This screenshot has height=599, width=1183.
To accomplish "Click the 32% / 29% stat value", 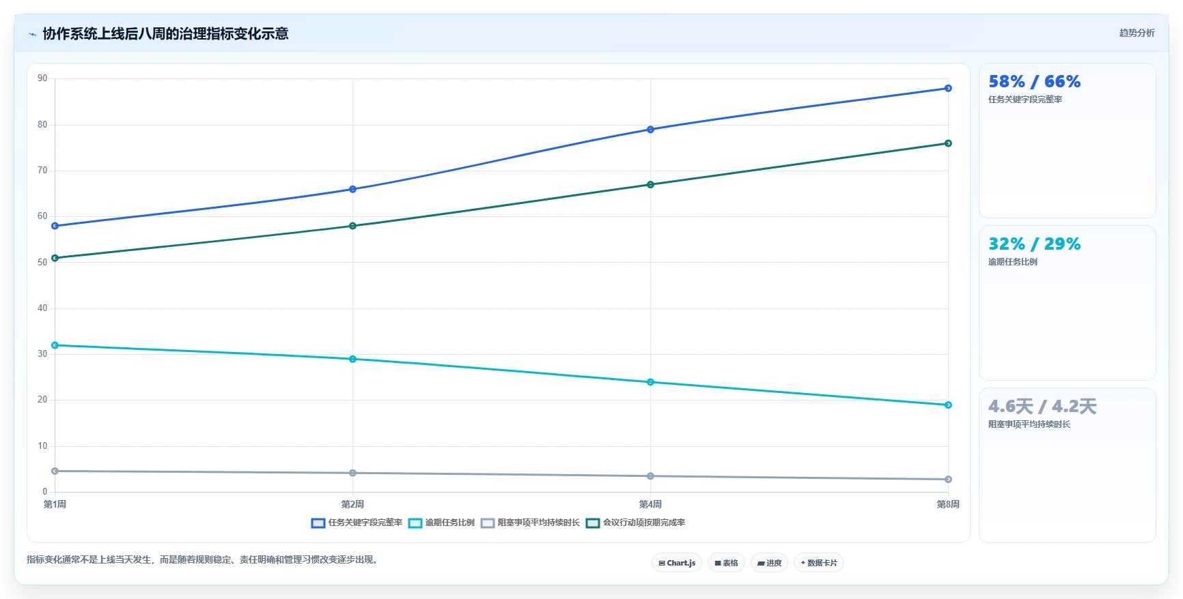I will pos(1034,244).
